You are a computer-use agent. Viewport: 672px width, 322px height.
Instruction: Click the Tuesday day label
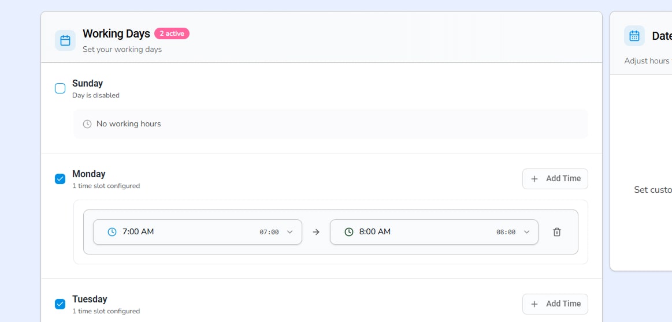[x=90, y=299]
